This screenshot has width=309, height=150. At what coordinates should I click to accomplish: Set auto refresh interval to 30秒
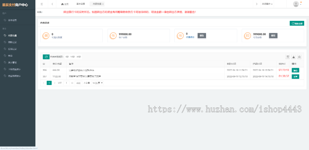click(x=78, y=57)
